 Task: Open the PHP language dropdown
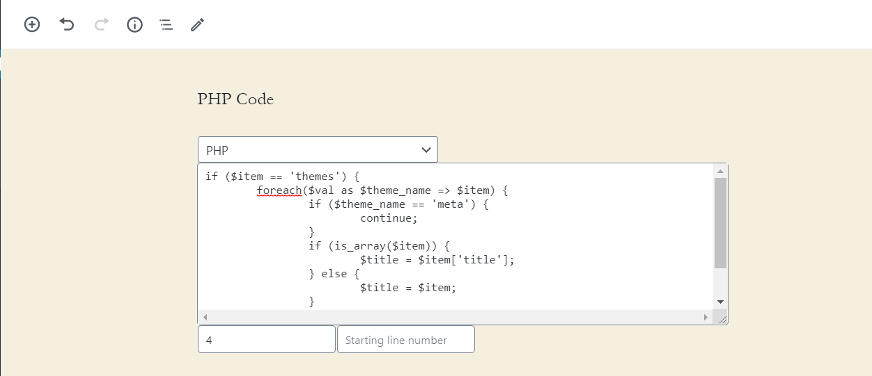click(x=318, y=149)
